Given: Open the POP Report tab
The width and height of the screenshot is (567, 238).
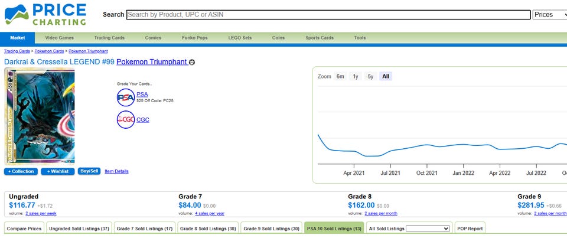Looking at the screenshot, I should tap(470, 228).
